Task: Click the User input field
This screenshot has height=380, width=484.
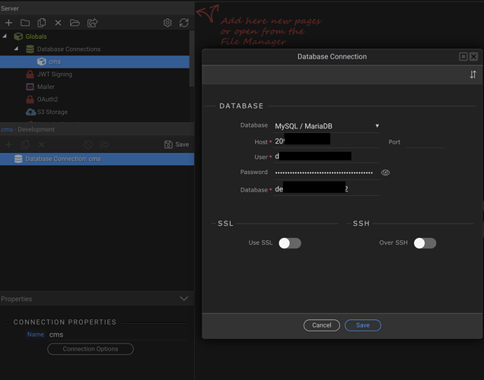Action: click(327, 157)
